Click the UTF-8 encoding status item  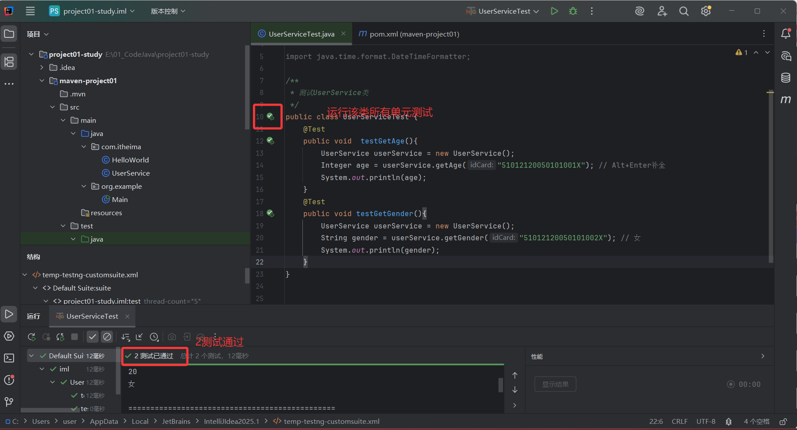click(706, 421)
